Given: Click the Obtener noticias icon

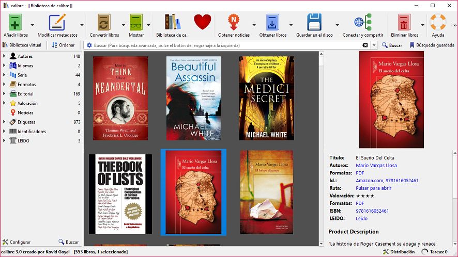Looking at the screenshot, I should (x=233, y=23).
